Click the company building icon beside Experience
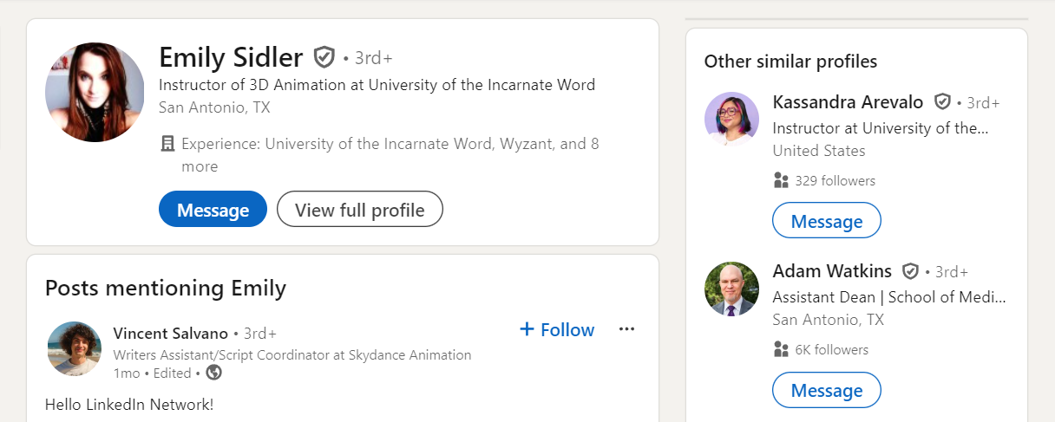This screenshot has height=422, width=1055. pos(168,144)
